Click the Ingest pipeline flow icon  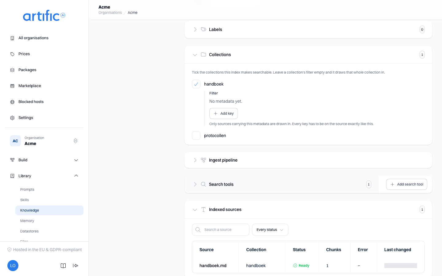[204, 160]
